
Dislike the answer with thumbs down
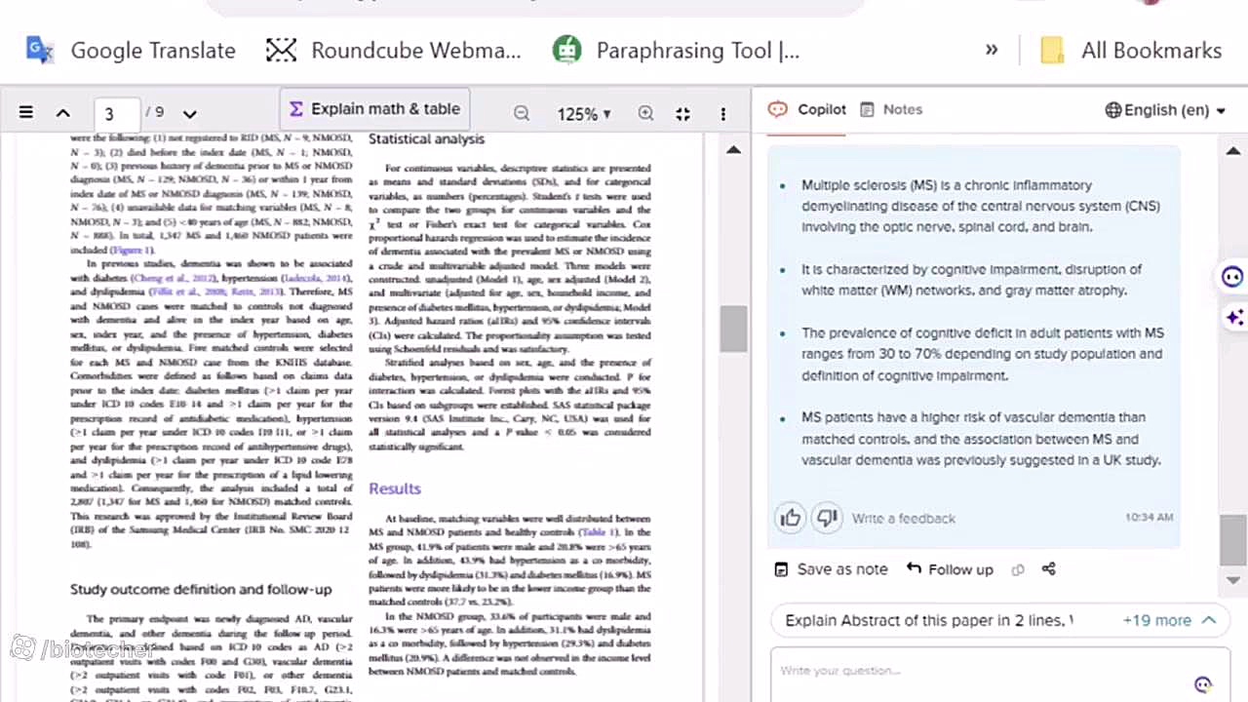tap(827, 518)
